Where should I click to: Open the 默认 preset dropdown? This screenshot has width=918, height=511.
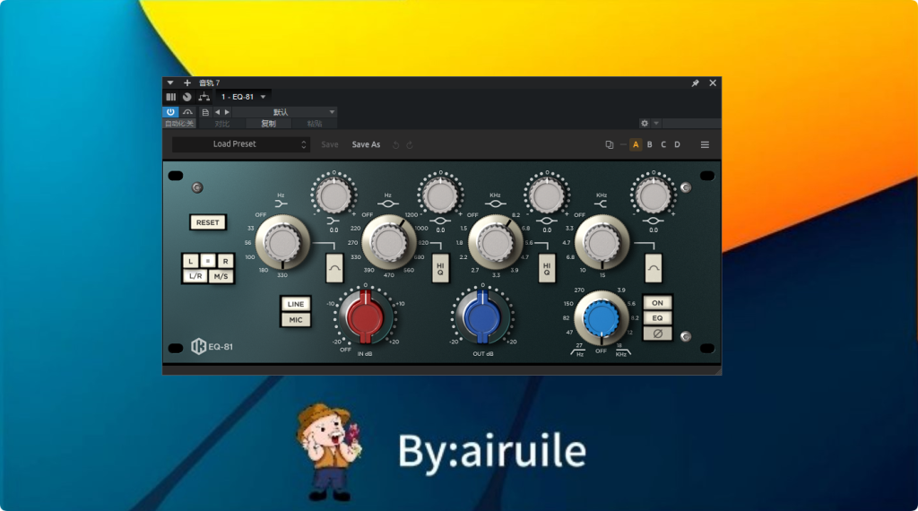(x=284, y=112)
